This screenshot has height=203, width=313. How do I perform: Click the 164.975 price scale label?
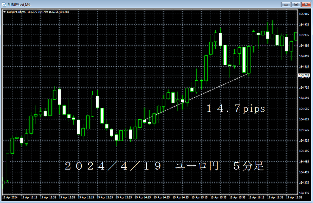pos(304,24)
